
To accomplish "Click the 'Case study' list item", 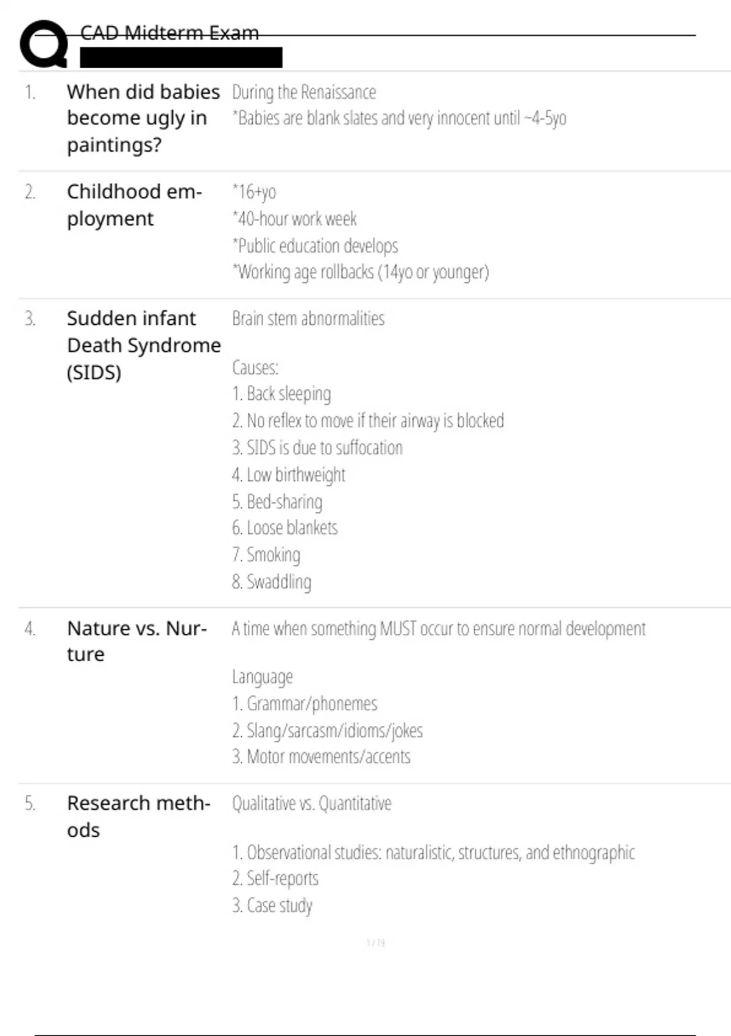I will [x=272, y=906].
